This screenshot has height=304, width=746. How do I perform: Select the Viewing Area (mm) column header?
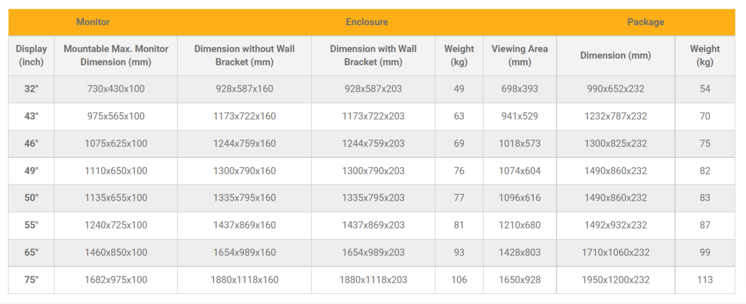click(520, 55)
